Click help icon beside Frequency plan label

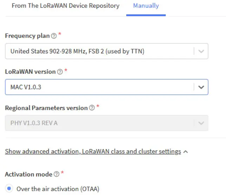point(54,36)
